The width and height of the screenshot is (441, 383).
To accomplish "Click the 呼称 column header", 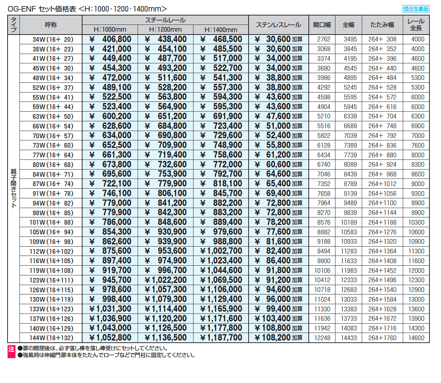I will tap(51, 25).
